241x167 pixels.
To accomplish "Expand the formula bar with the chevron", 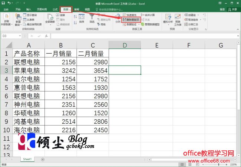I will point(238,36).
